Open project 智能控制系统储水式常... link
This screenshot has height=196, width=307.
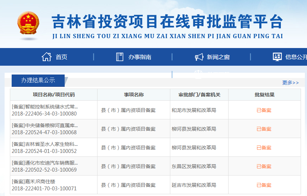click(x=45, y=107)
